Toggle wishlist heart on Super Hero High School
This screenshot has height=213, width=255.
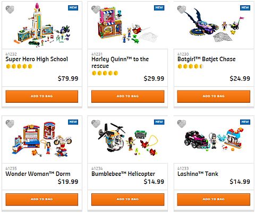10,10
